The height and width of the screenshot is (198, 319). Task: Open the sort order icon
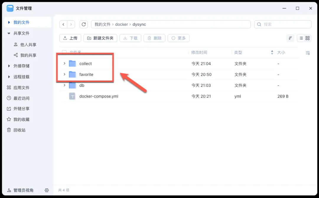290,38
